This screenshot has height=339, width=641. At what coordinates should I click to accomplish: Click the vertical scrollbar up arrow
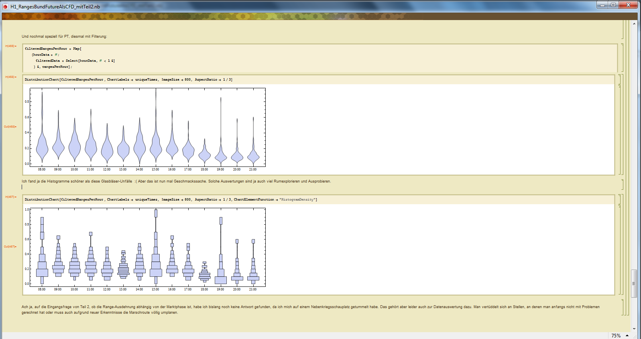click(634, 24)
